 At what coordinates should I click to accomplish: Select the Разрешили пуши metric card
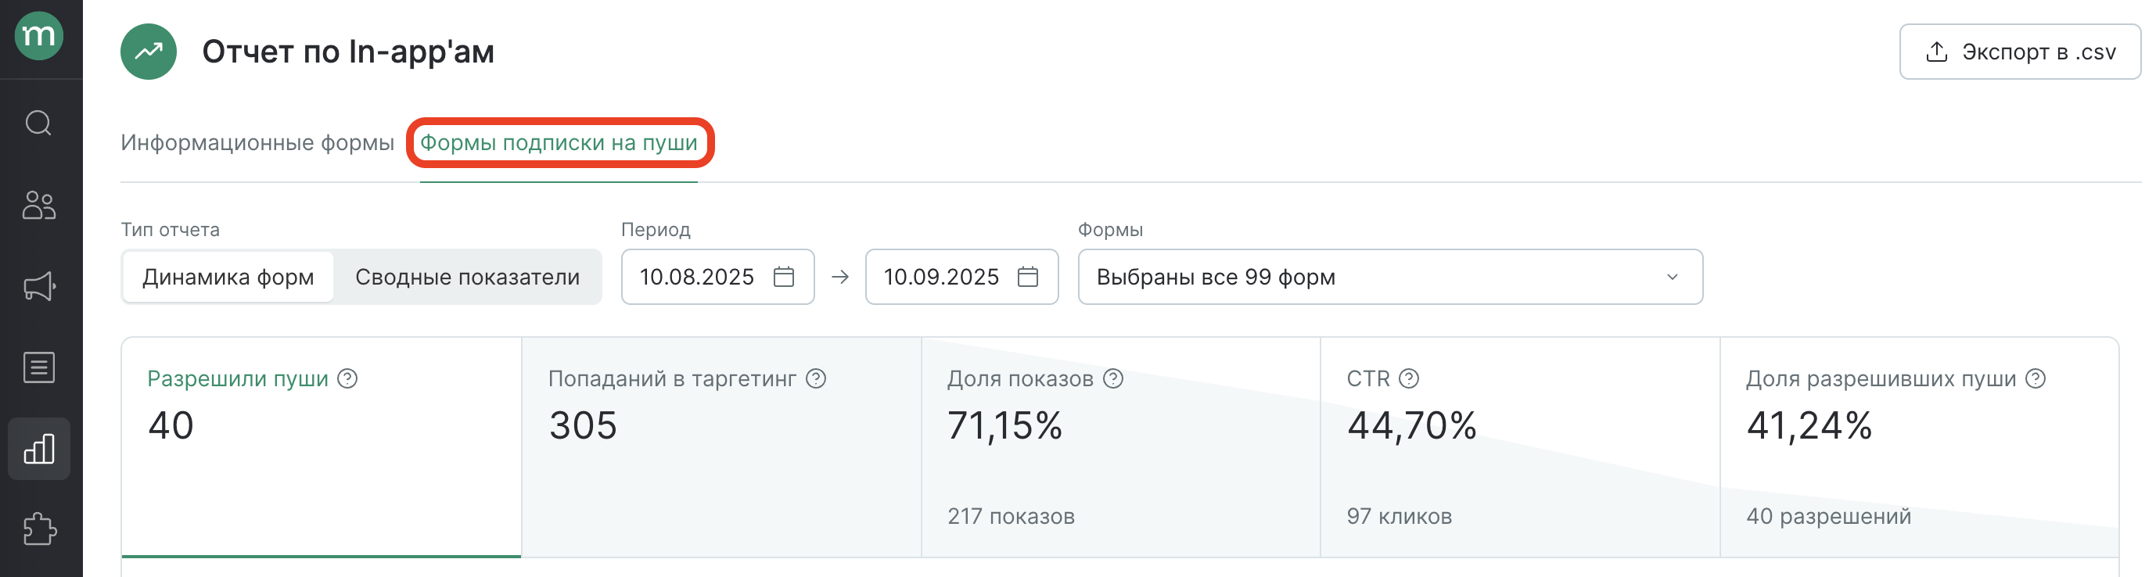tap(322, 447)
